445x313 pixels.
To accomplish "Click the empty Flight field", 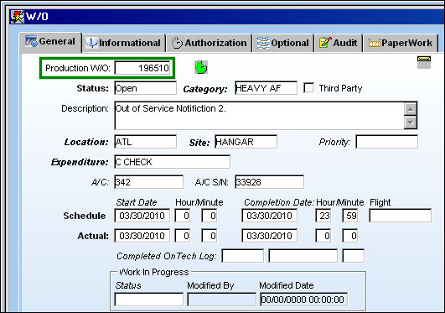I will point(400,216).
